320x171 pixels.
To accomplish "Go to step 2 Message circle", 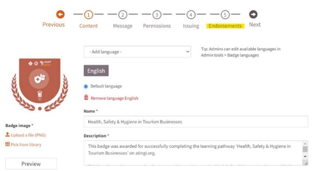I will [123, 15].
